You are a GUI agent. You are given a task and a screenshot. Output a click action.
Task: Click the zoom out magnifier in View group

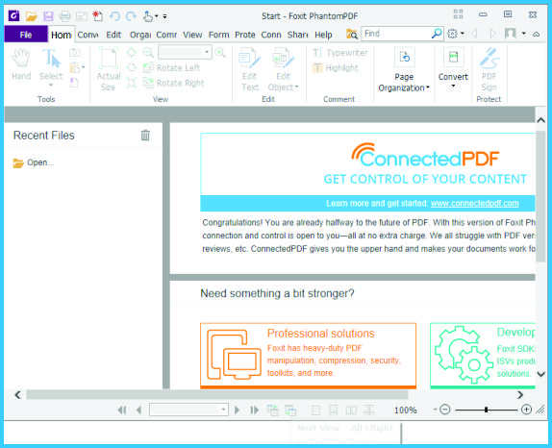pyautogui.click(x=148, y=53)
